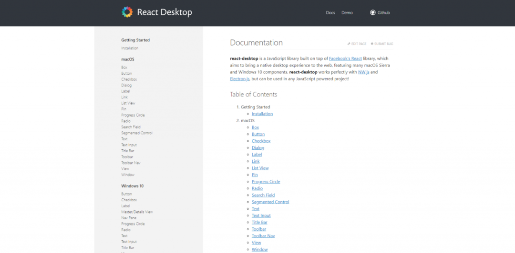Select Text Input under macOS in sidebar
The image size is (515, 253).
(x=129, y=145)
